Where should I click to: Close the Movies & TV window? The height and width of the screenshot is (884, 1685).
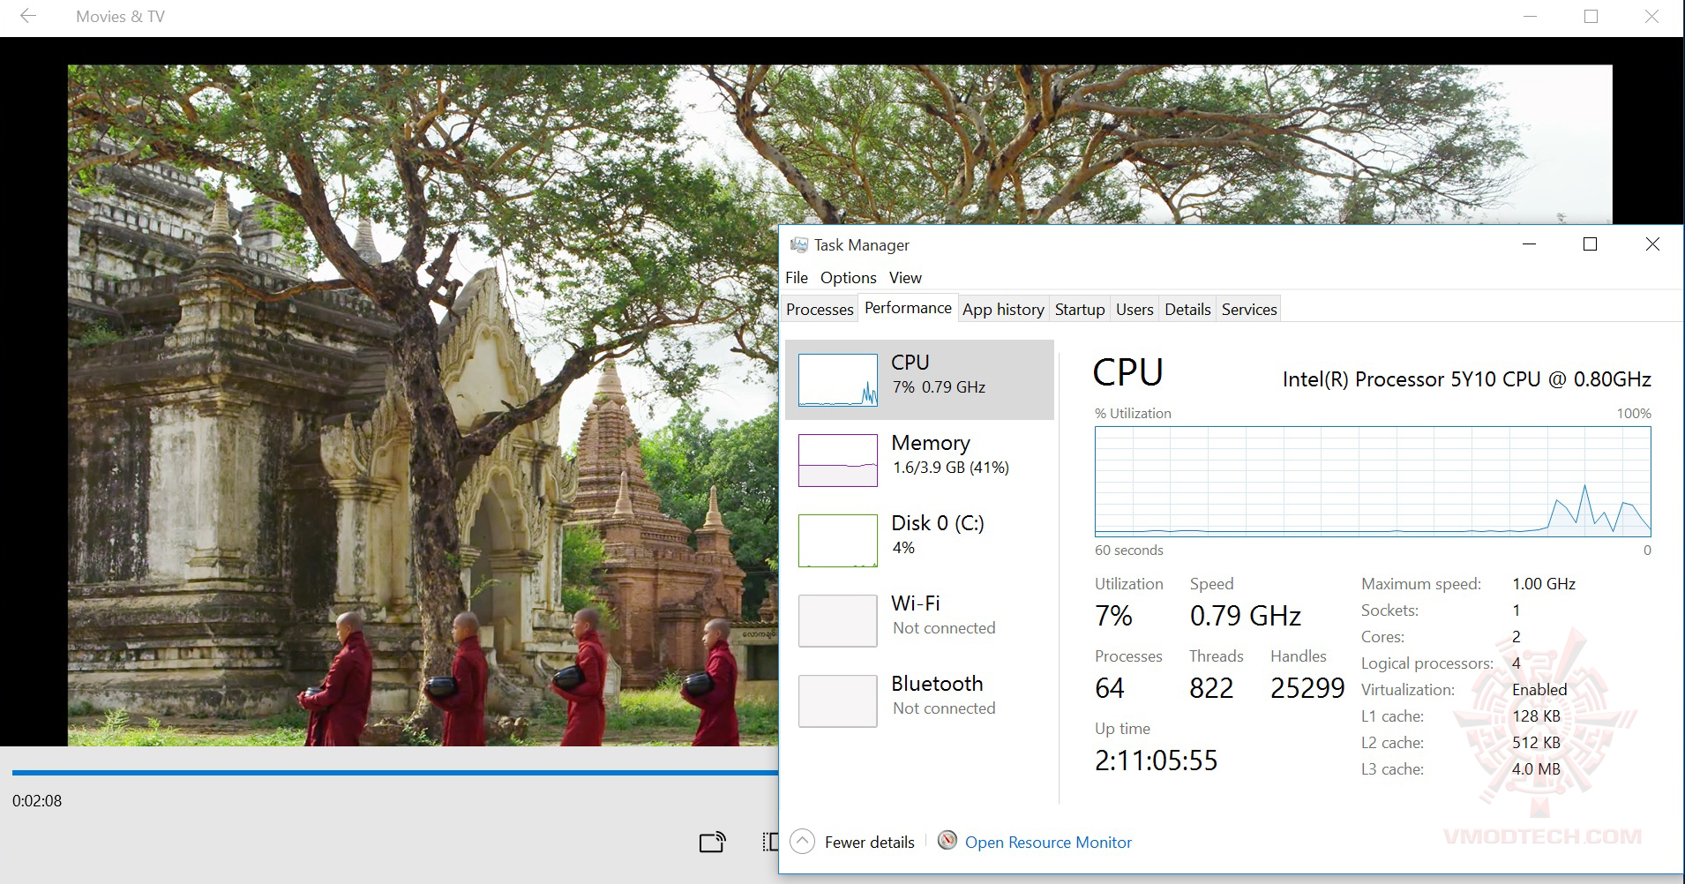coord(1652,16)
